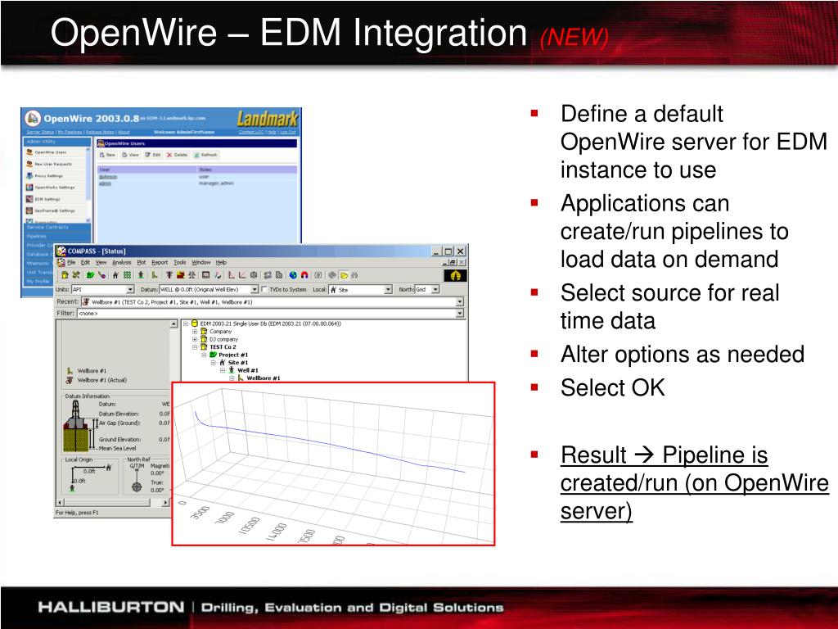The width and height of the screenshot is (838, 629).
Task: Click the Refresh button in OpenWire Users
Action: (205, 155)
